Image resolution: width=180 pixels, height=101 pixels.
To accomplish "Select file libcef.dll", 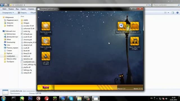I will [x=25, y=50].
